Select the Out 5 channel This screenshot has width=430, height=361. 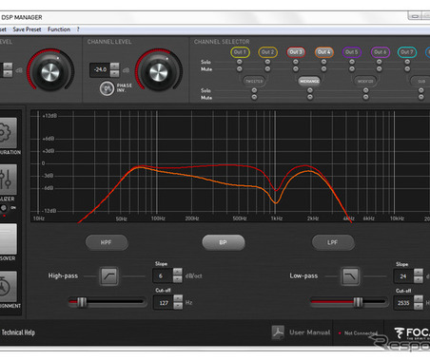pyautogui.click(x=352, y=52)
